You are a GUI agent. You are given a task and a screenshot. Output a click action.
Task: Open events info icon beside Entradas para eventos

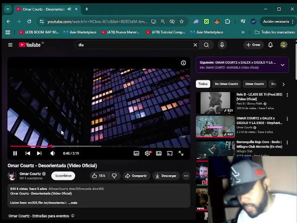coord(72,216)
